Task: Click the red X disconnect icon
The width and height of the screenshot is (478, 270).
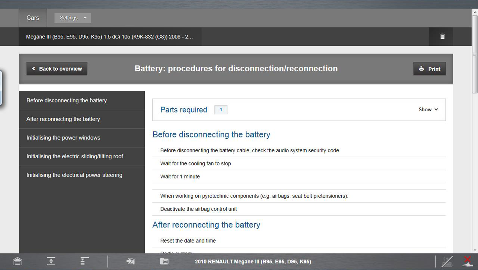Action: pyautogui.click(x=467, y=261)
